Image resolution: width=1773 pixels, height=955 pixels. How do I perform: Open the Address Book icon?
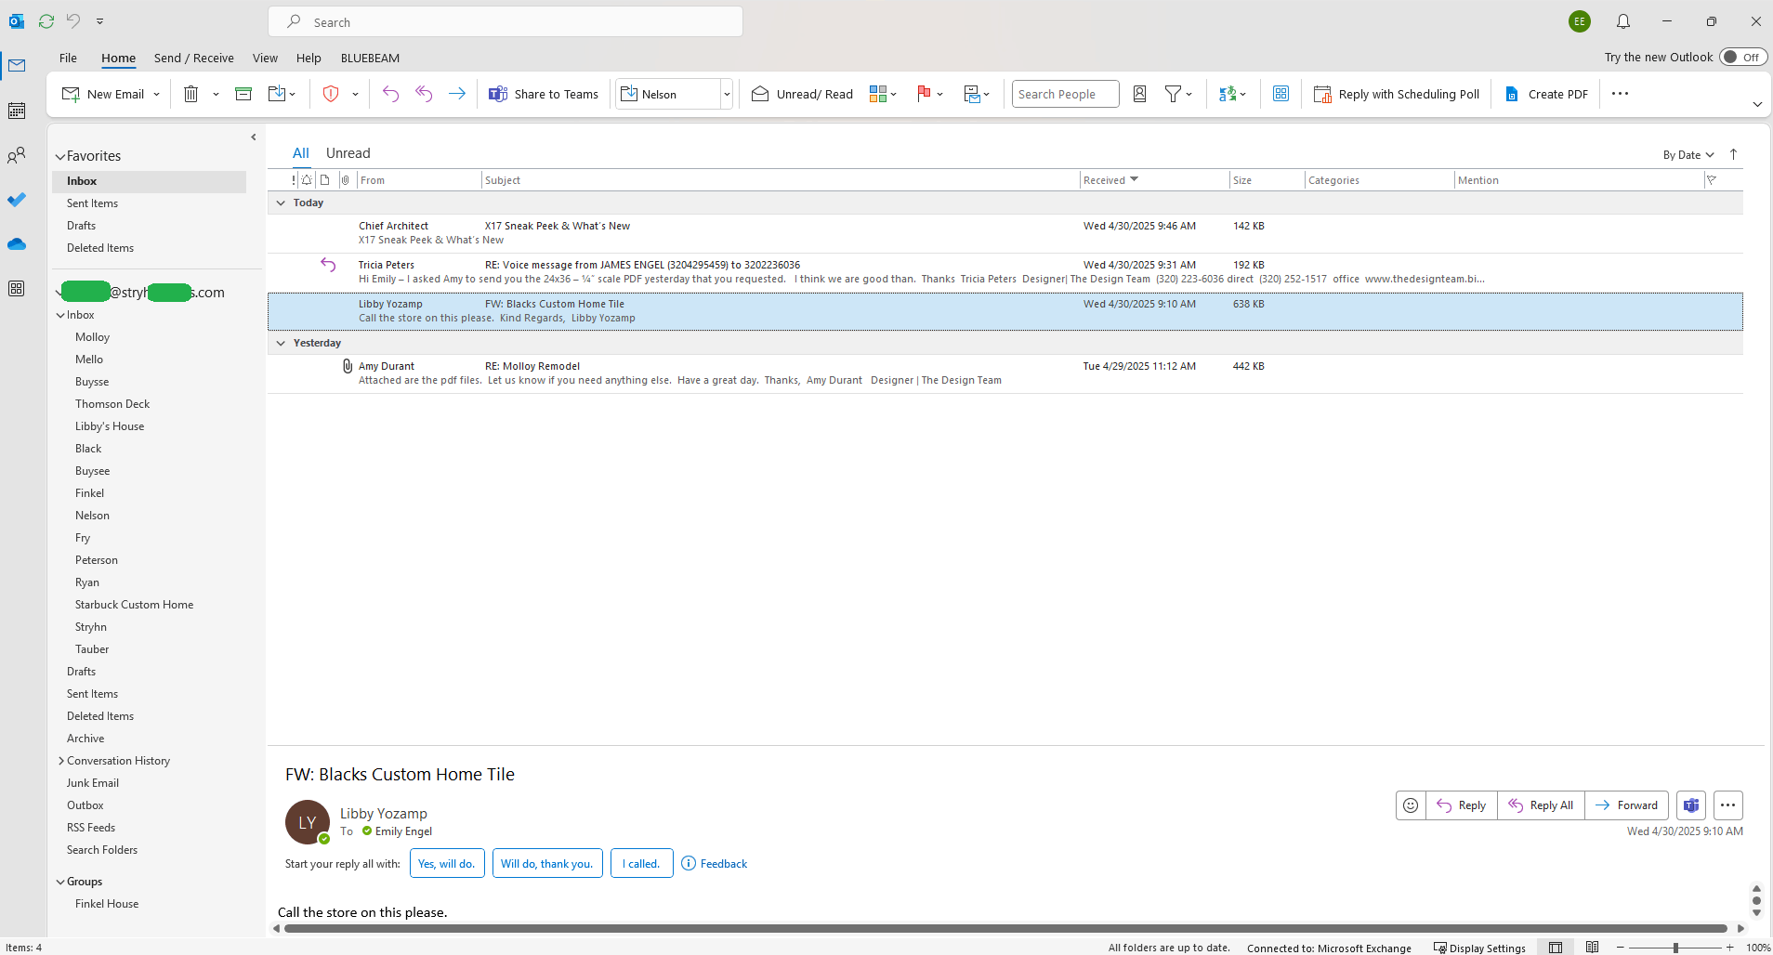click(x=1139, y=94)
